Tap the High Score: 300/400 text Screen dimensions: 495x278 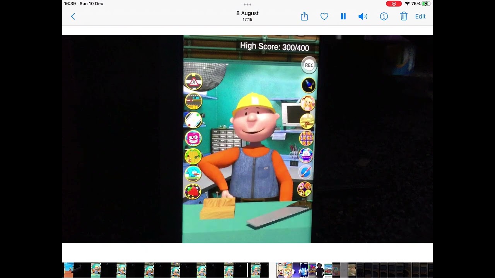click(x=275, y=47)
